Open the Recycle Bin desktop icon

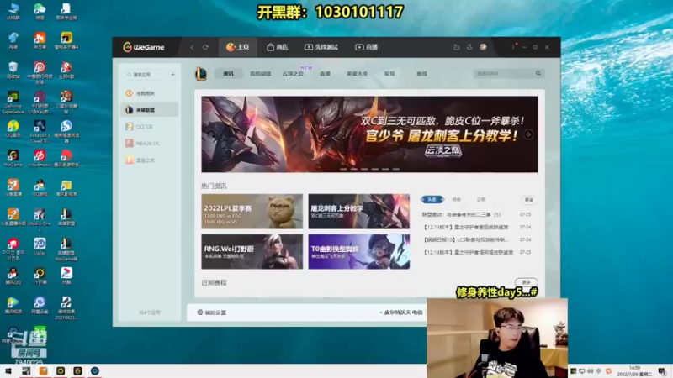point(13,71)
